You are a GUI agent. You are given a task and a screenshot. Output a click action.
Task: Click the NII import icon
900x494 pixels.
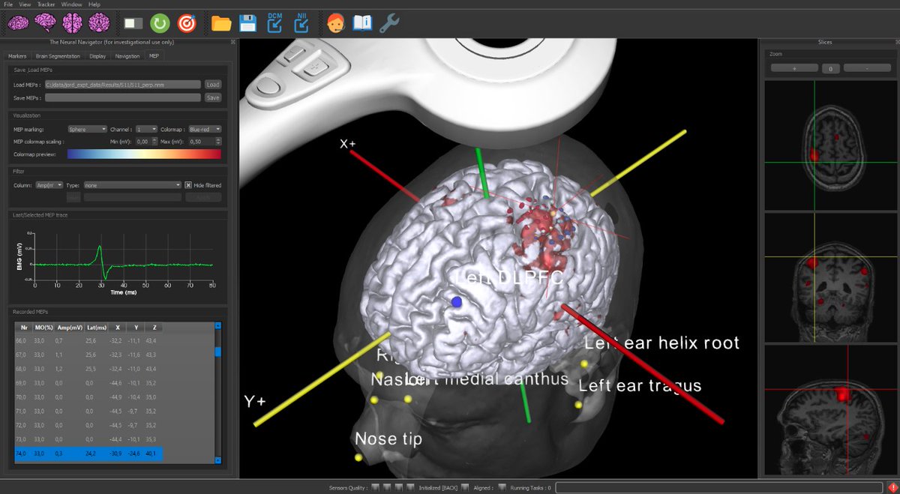coord(301,23)
